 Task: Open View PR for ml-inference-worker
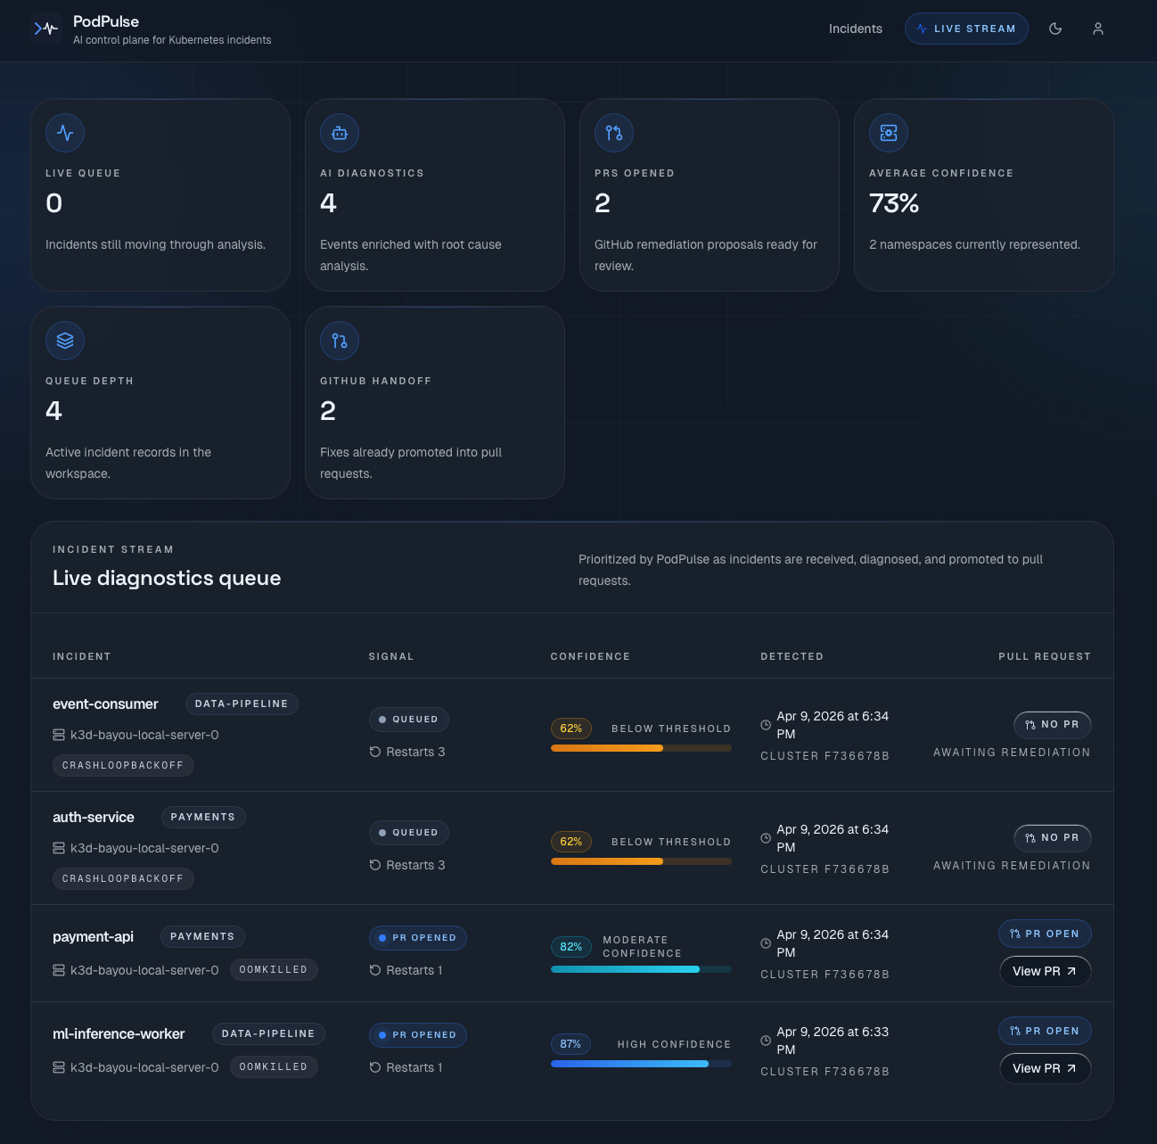(1045, 1068)
